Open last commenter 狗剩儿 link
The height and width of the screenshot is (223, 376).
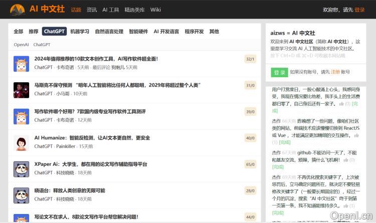click(118, 67)
